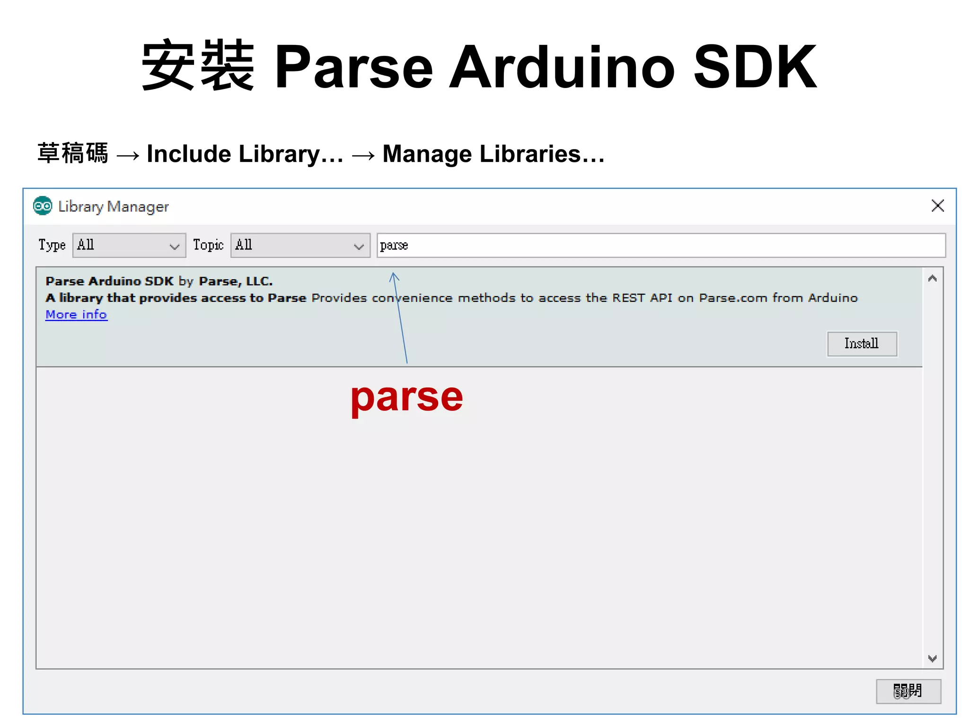
Task: Click the scrollbar up arrow
Action: click(932, 278)
